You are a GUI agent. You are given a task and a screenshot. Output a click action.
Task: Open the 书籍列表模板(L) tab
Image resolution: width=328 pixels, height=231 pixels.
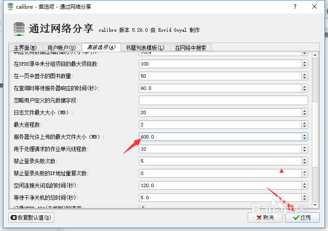point(145,48)
